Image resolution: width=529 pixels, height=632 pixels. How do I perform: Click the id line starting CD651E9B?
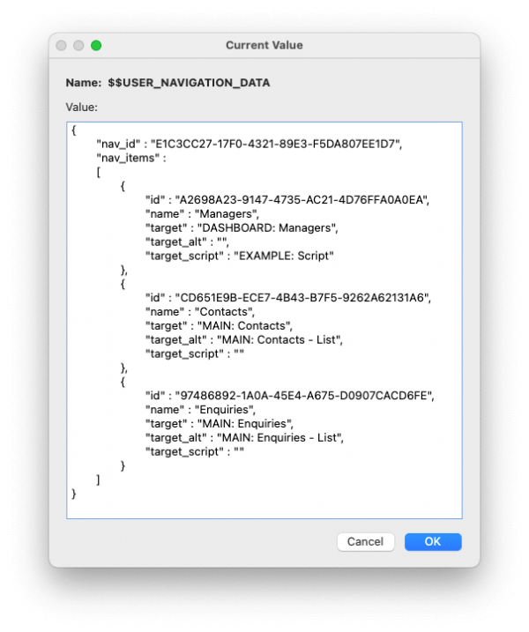coord(288,298)
